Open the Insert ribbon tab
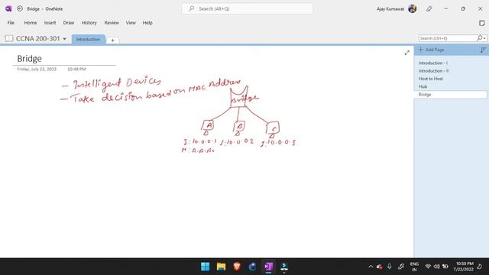The image size is (489, 275). [x=50, y=23]
